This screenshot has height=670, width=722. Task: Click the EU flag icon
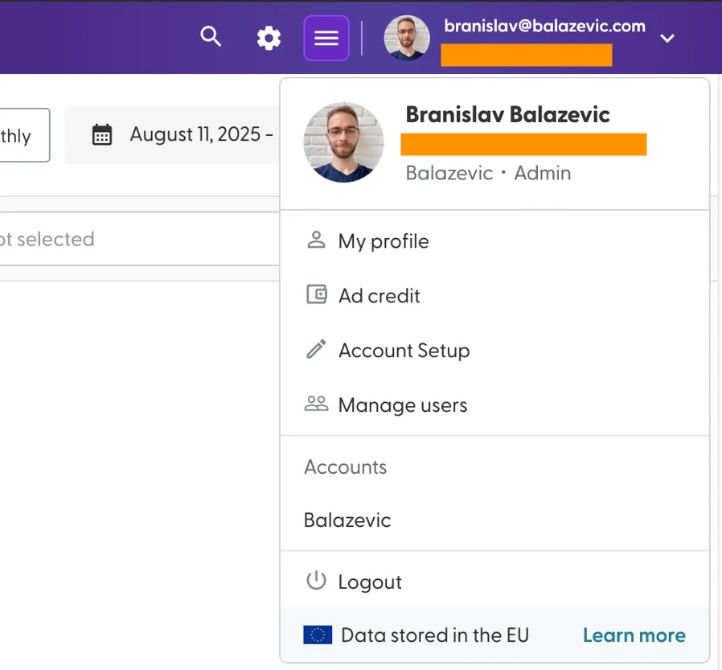tap(318, 635)
